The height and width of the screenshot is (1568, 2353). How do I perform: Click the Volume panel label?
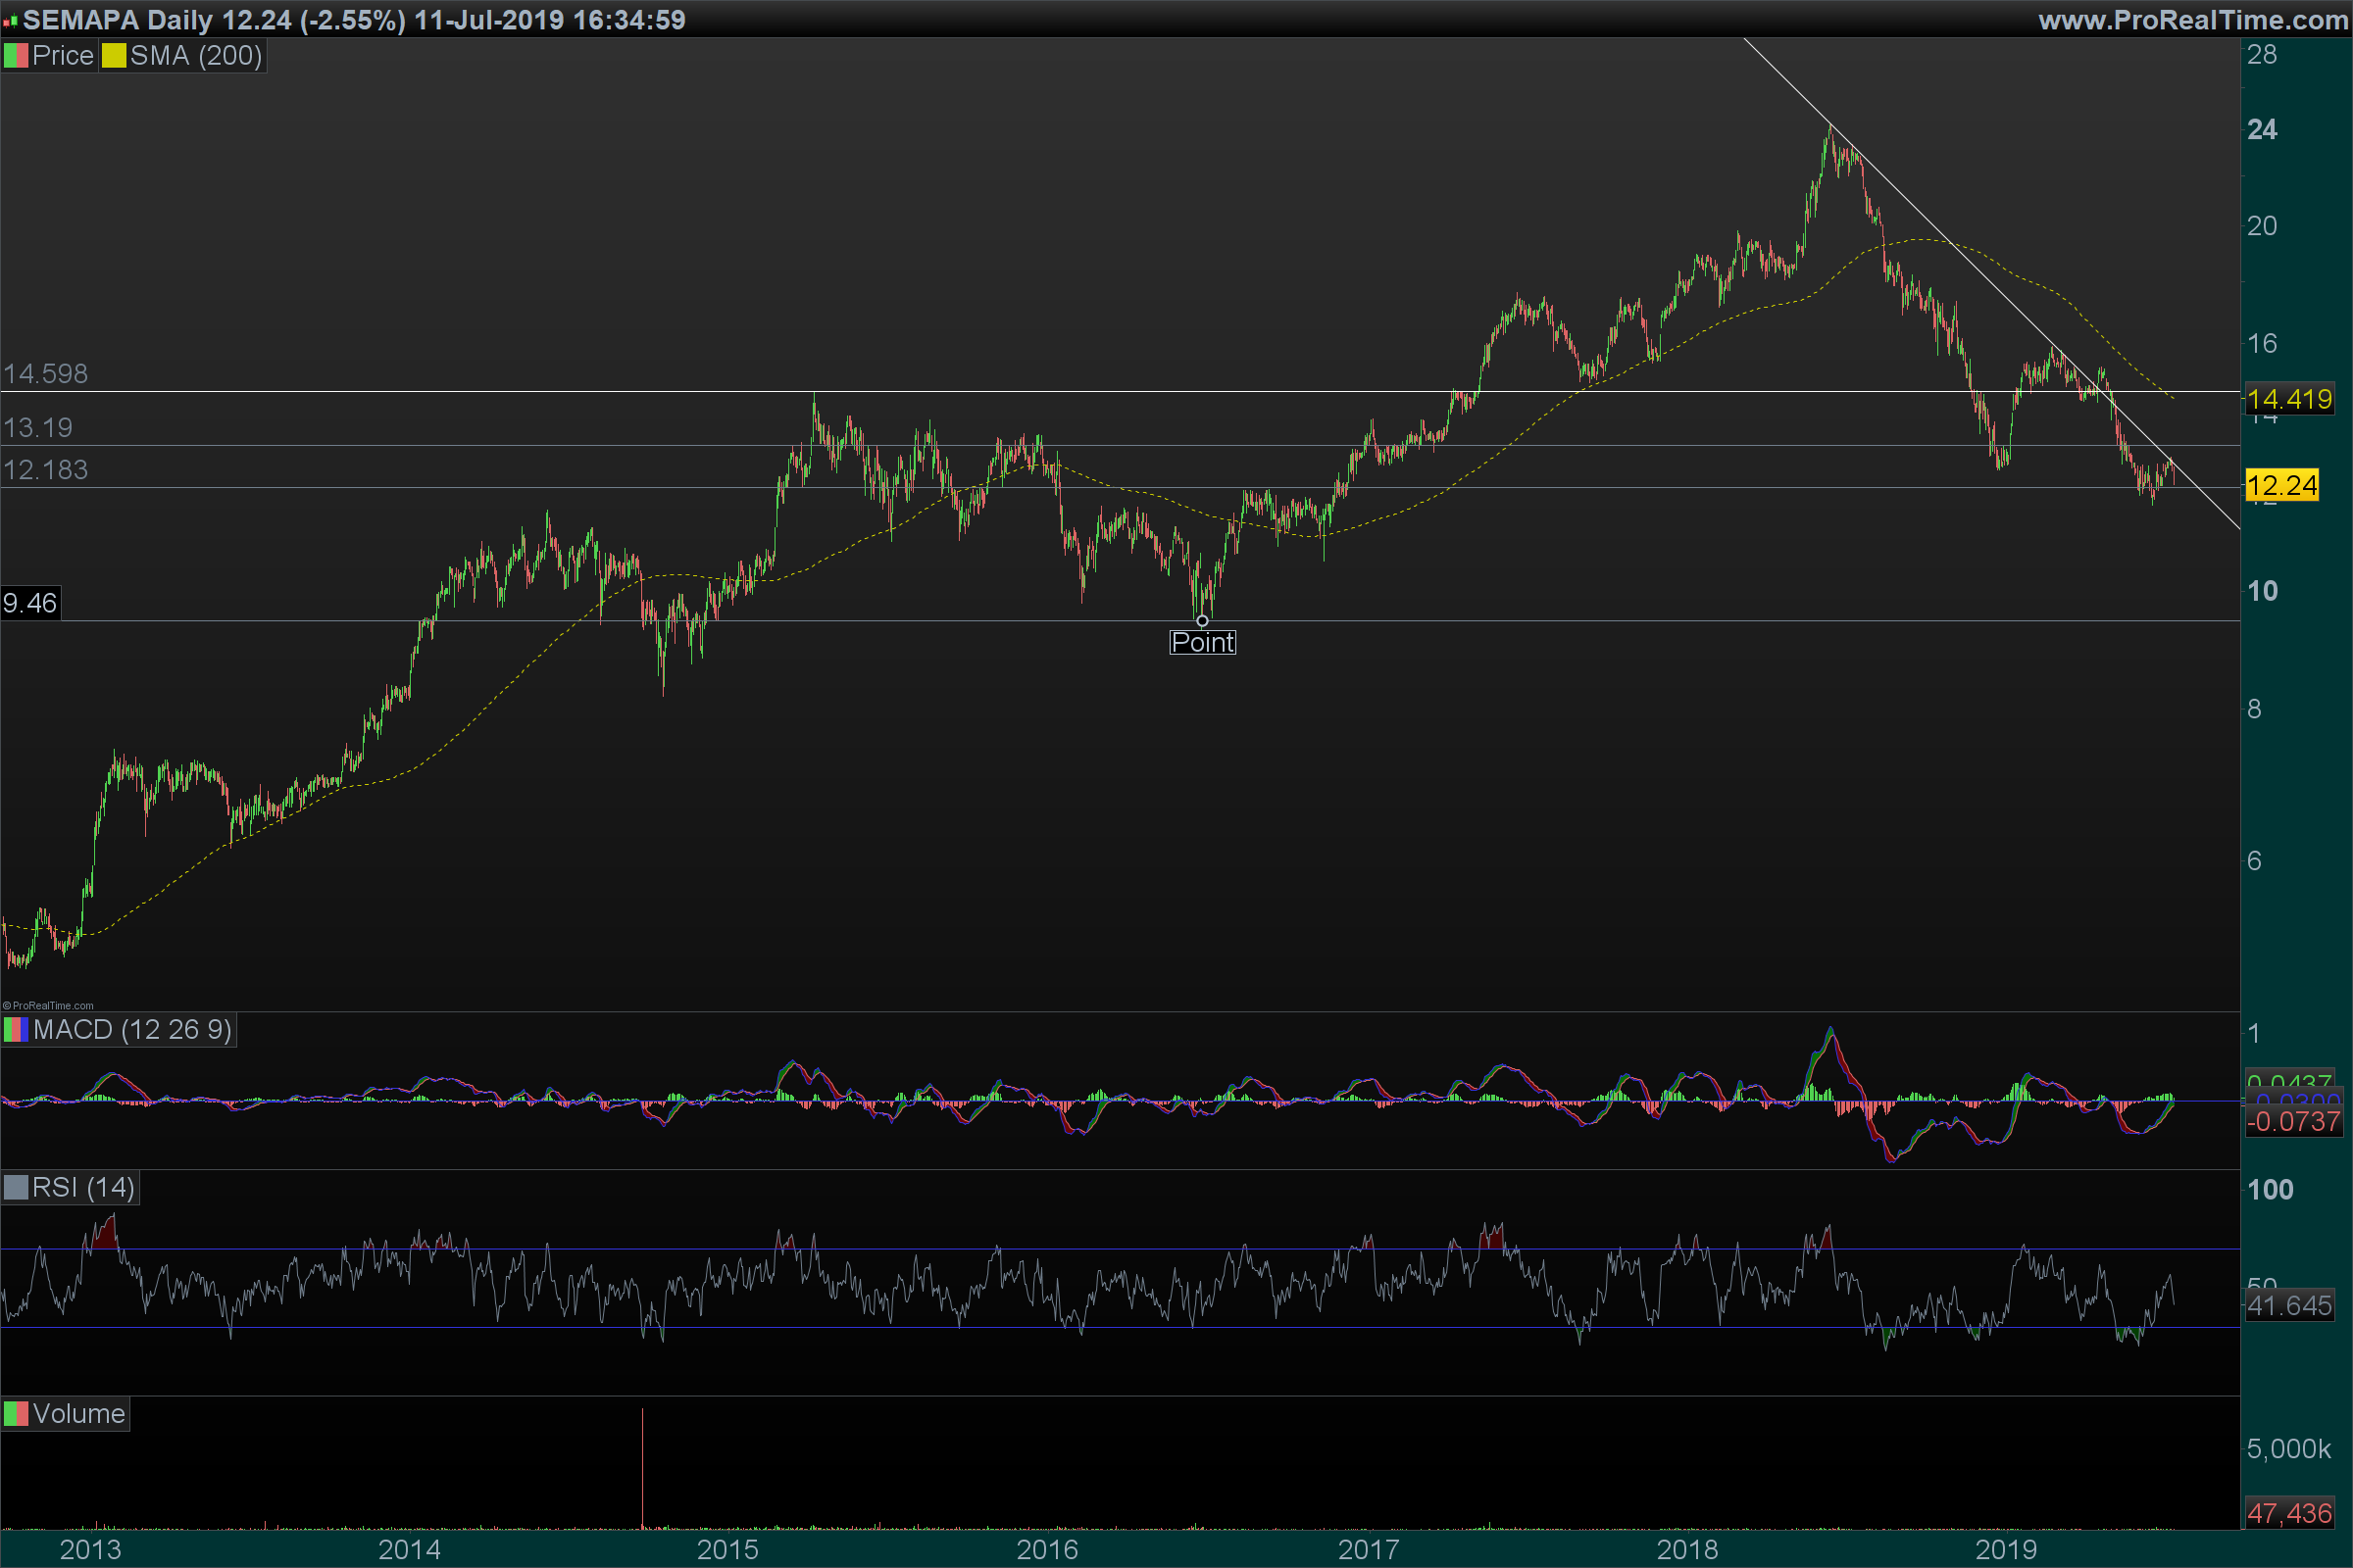pos(78,1414)
